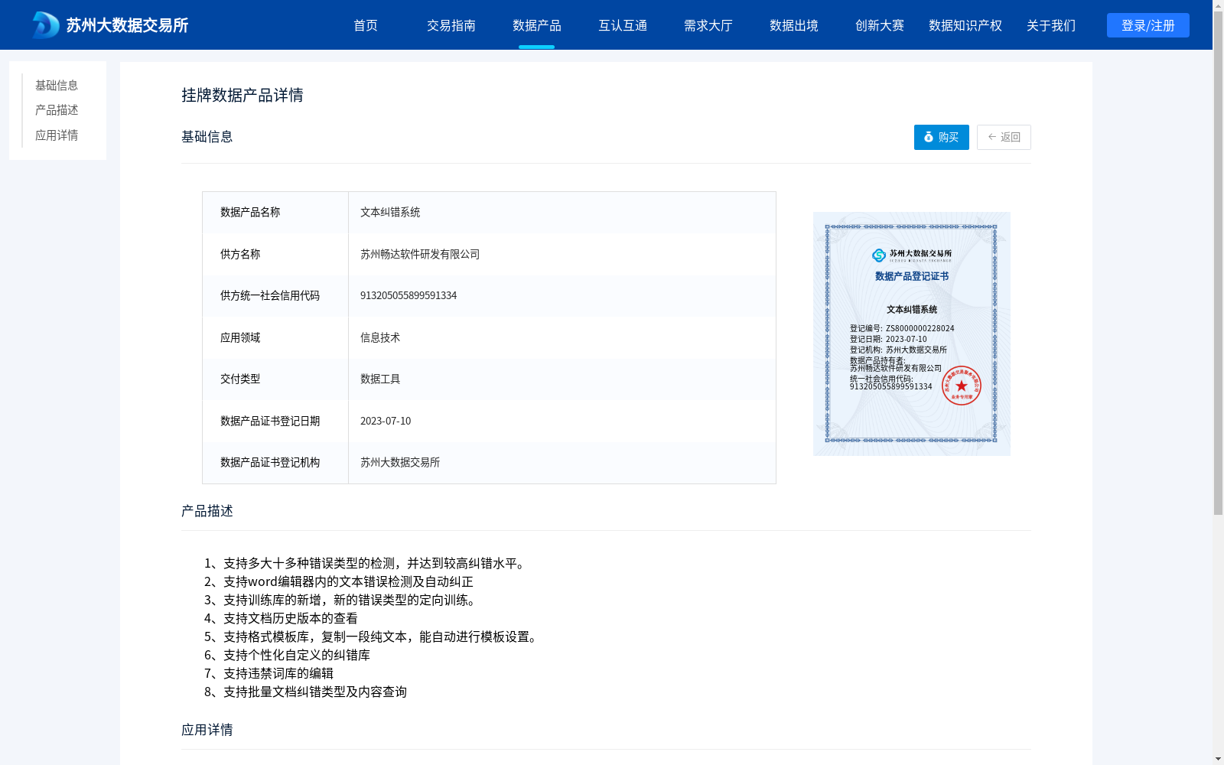Image resolution: width=1224 pixels, height=765 pixels.
Task: Click the 应用领域 label cell
Action: point(275,337)
